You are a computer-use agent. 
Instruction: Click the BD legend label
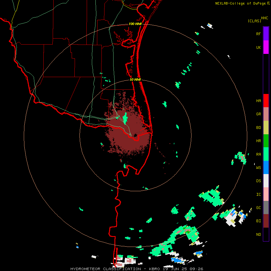click(x=258, y=128)
